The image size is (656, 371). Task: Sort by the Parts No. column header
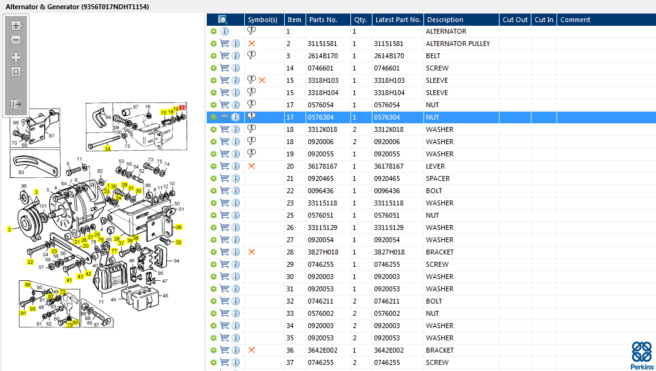323,20
